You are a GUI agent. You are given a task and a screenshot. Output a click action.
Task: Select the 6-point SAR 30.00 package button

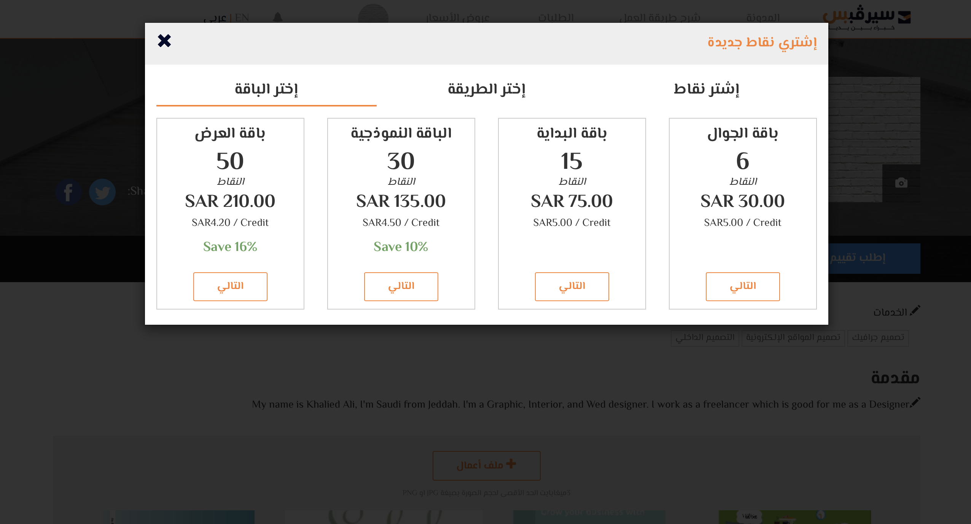tap(743, 286)
